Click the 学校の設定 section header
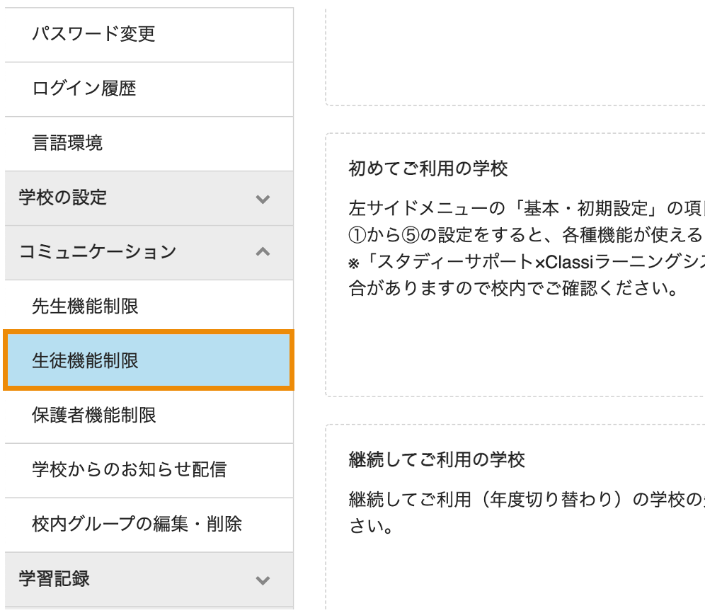 coord(149,198)
